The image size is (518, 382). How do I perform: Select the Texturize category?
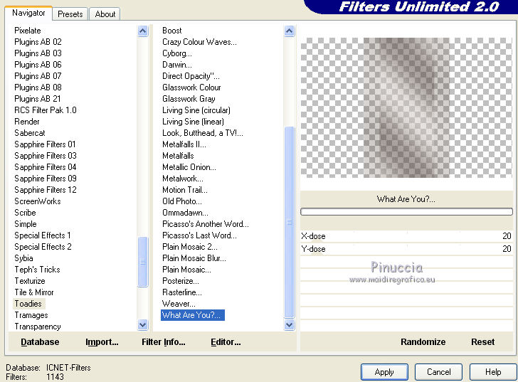point(30,281)
